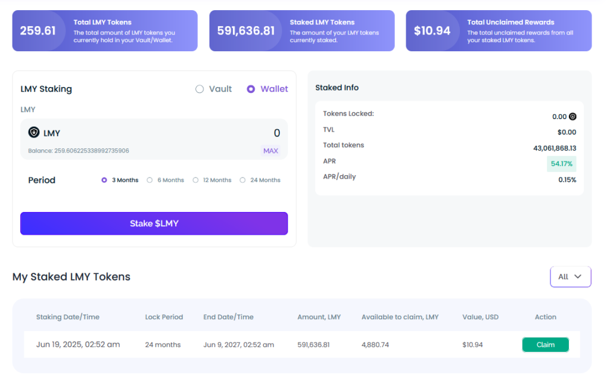
Task: Click the LMY amount input field
Action: 179,133
